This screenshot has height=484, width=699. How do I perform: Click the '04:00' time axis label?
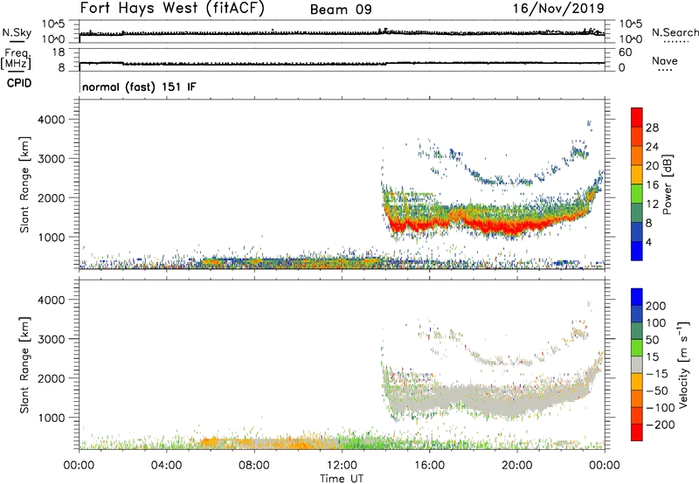tap(166, 466)
